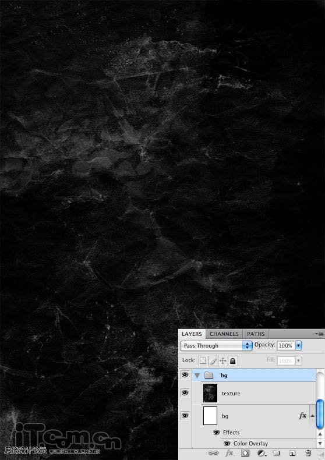The width and height of the screenshot is (325, 460).
Task: Hide the bg group visibility eye
Action: click(x=185, y=374)
